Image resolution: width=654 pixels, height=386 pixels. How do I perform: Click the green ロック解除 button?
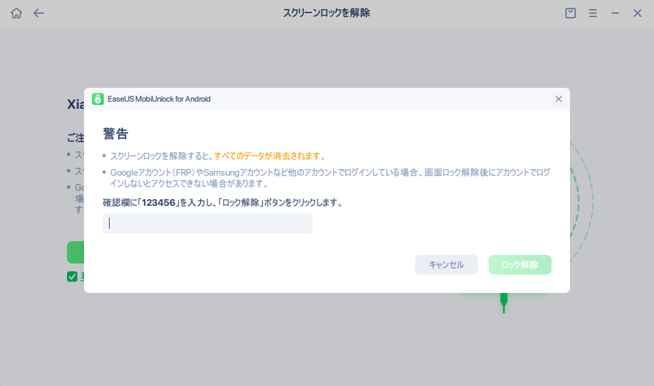click(519, 265)
